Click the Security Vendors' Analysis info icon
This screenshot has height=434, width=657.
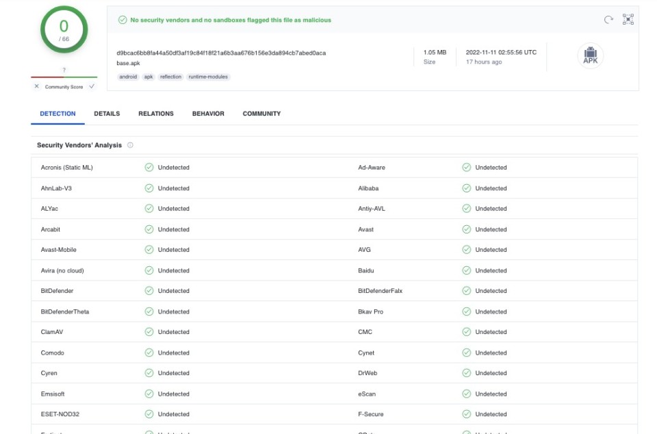[x=130, y=145]
